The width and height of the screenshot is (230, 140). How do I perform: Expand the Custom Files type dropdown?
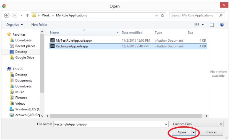[221, 124]
